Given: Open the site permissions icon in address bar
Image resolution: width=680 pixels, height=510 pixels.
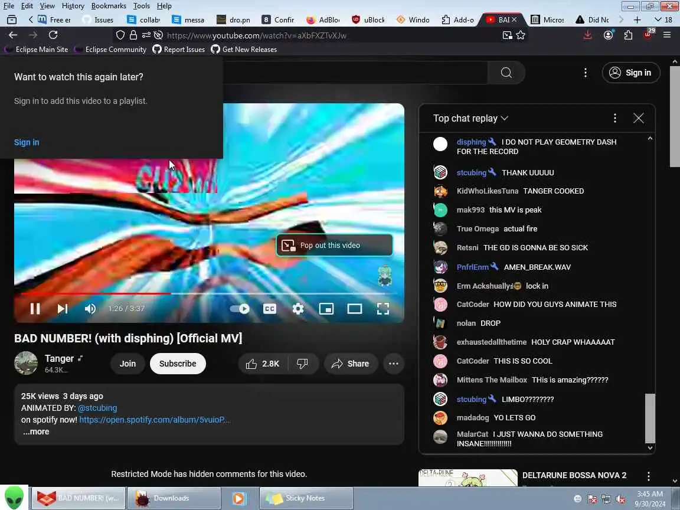Looking at the screenshot, I should [x=146, y=35].
